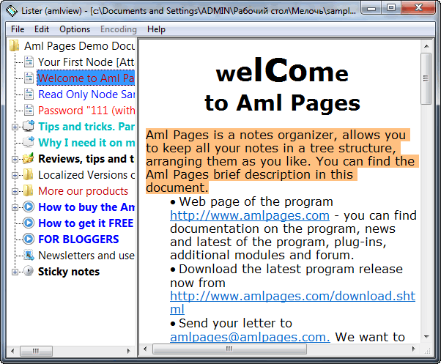The image size is (441, 364).
Task: Click the "to Aml Pages" heading line
Action: [282, 103]
